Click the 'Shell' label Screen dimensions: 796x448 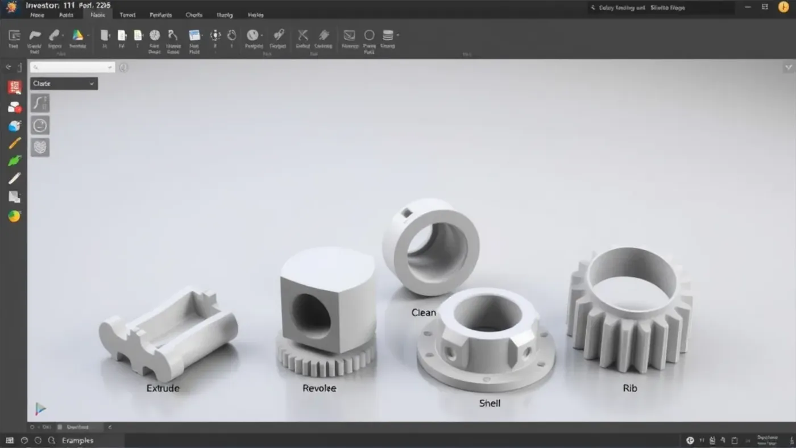point(490,403)
